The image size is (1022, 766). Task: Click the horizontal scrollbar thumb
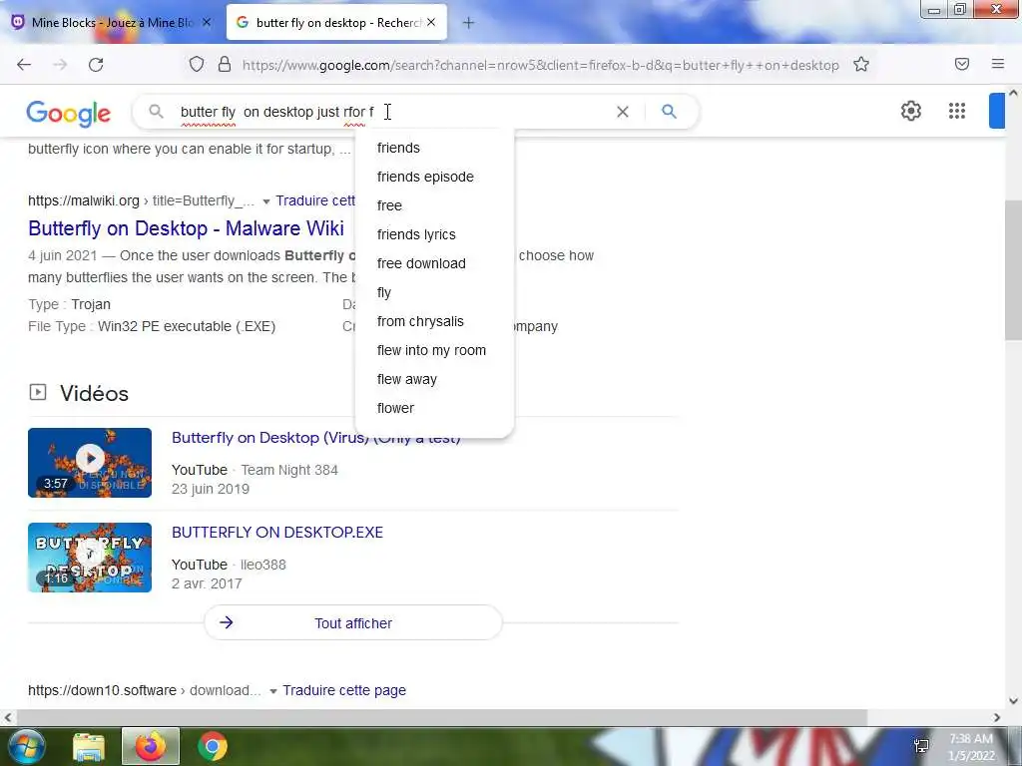[x=442, y=717]
